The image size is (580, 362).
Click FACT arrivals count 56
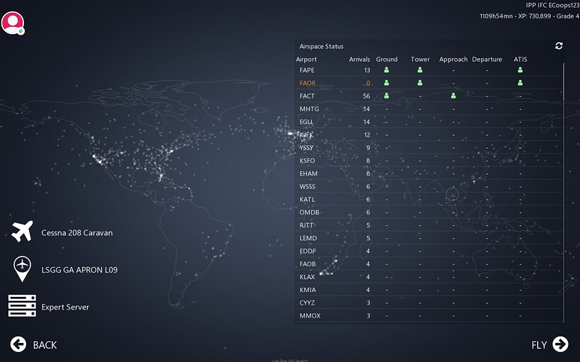[x=366, y=96]
